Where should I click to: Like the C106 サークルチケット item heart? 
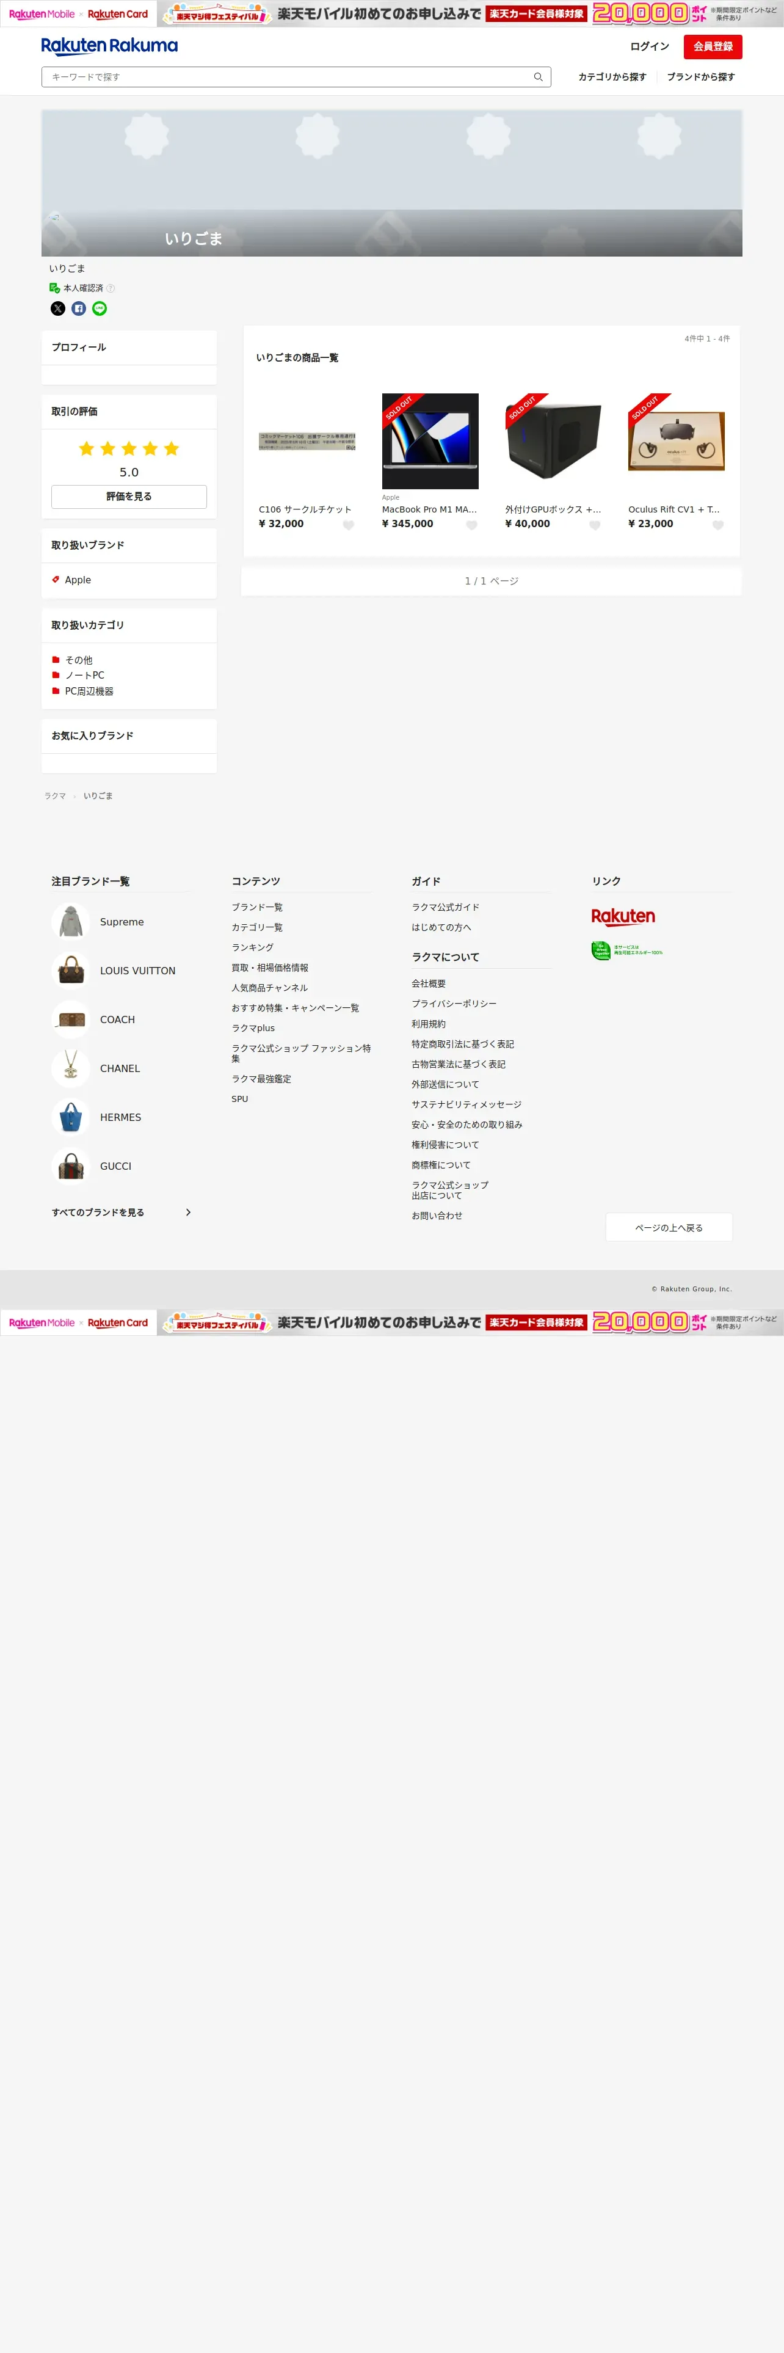349,525
